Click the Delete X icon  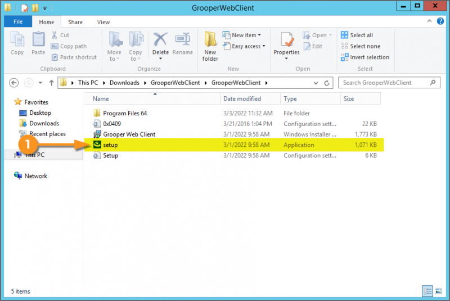pos(160,39)
